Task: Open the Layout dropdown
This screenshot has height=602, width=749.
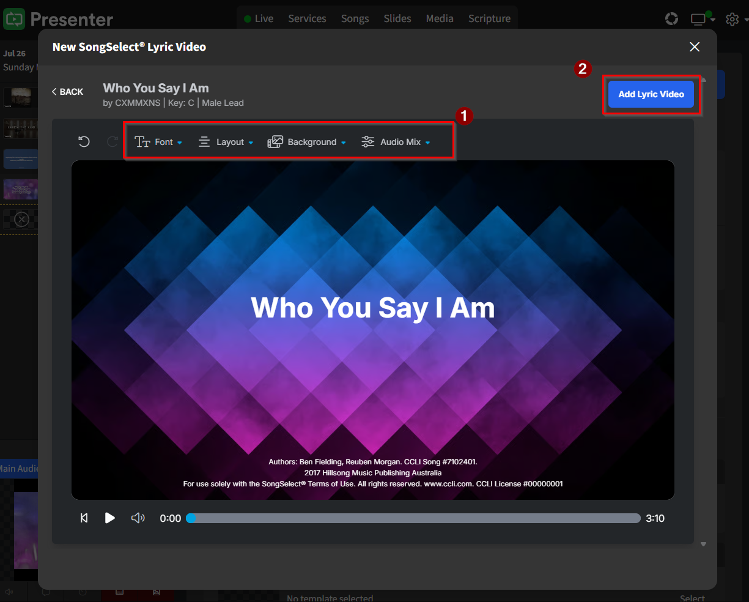Action: 226,142
